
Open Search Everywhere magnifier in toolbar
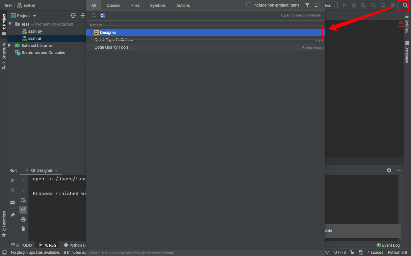(405, 5)
